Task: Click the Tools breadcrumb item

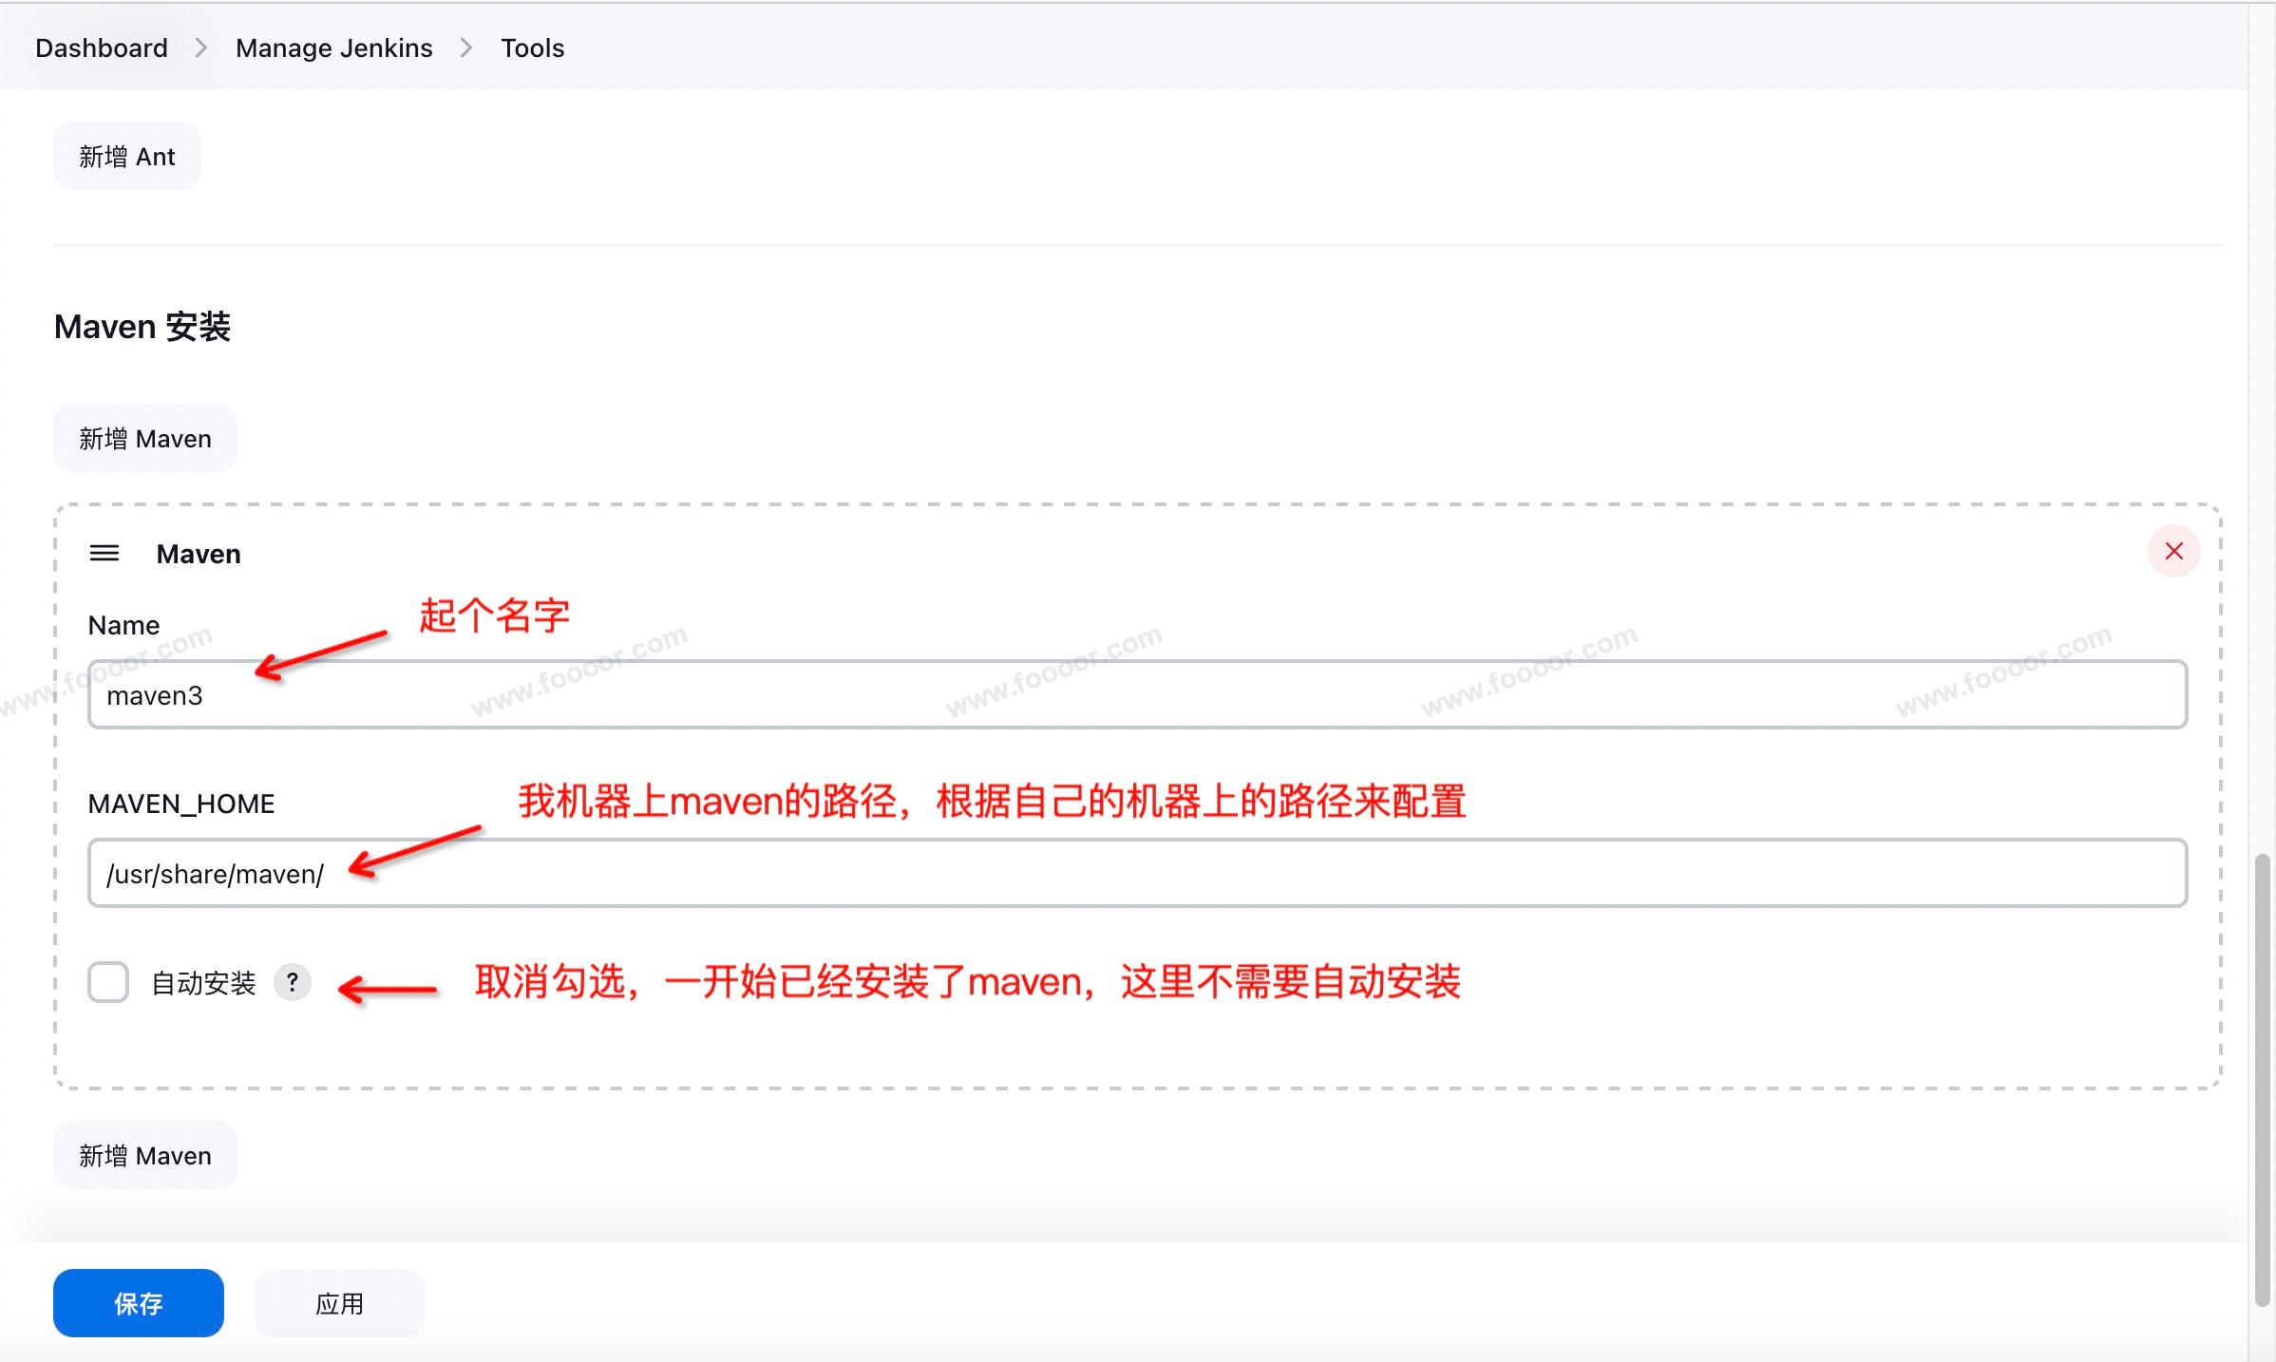Action: point(532,47)
